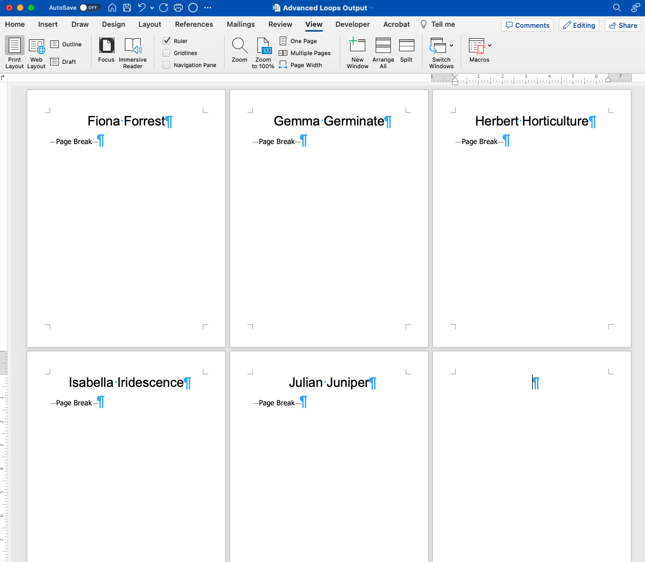Open the Mailings tab
Viewport: 645px width, 562px height.
coord(240,25)
